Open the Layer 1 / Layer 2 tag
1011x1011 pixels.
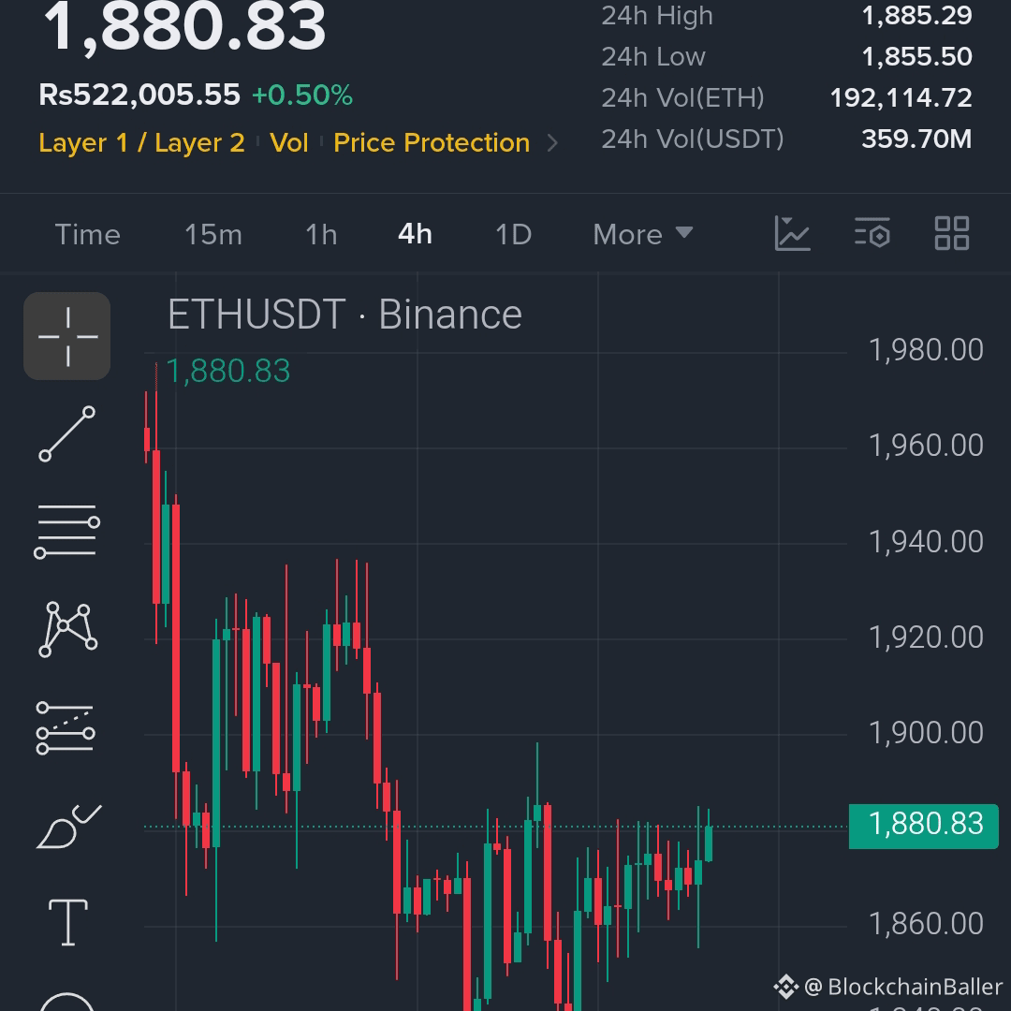pyautogui.click(x=142, y=142)
